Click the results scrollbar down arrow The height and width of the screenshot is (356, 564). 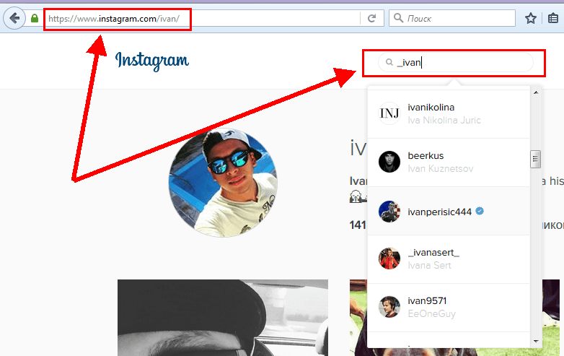point(536,342)
